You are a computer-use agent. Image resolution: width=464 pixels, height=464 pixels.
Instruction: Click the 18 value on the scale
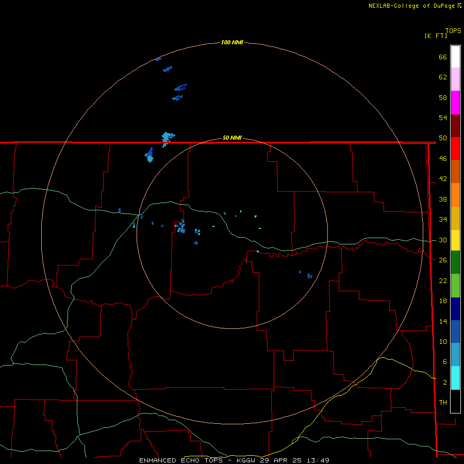pyautogui.click(x=443, y=301)
